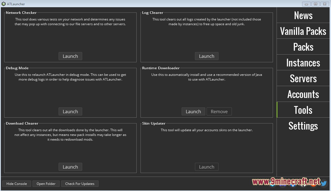
Task: Click the Runtime Downloader Java description
Action: click(207, 77)
